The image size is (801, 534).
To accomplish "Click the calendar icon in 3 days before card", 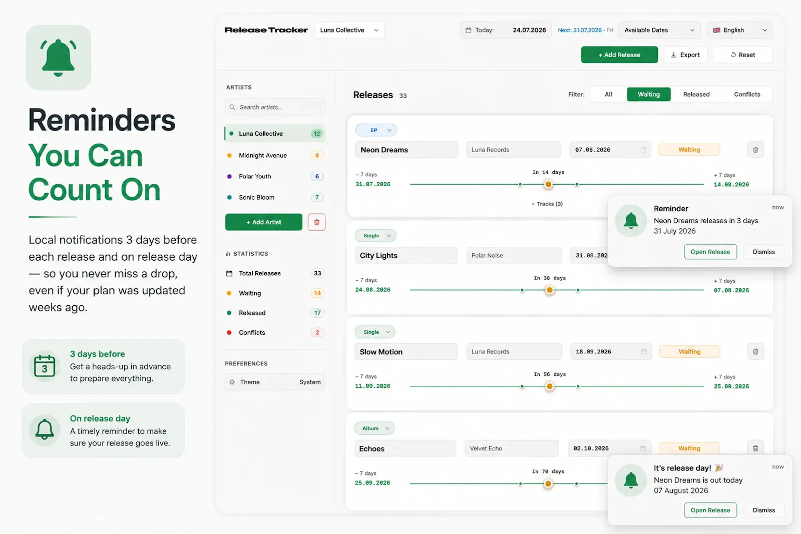I will point(45,366).
